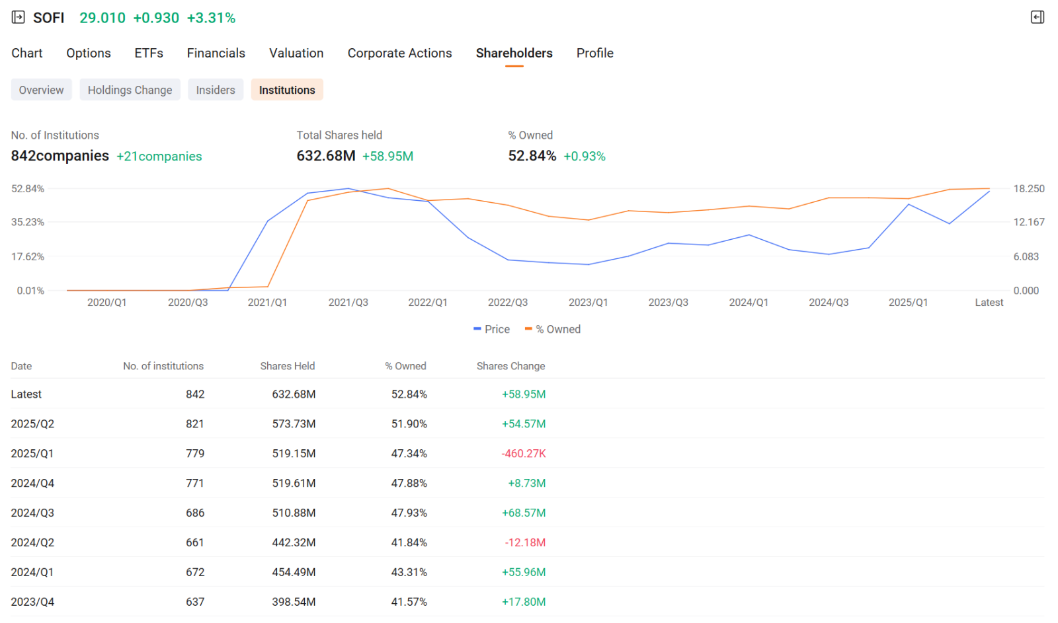Click the SOFI ticker symbol
1058x623 pixels.
tap(49, 18)
